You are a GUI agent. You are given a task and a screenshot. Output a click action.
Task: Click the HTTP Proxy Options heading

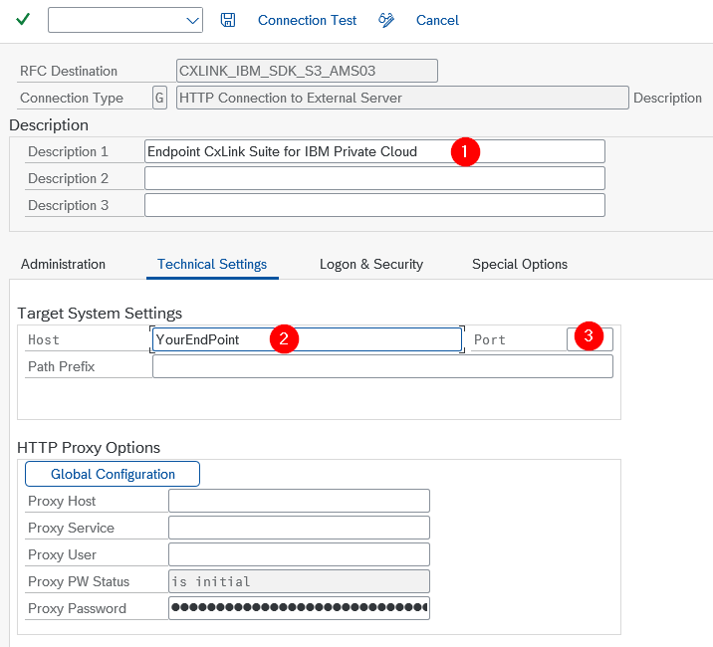(89, 447)
